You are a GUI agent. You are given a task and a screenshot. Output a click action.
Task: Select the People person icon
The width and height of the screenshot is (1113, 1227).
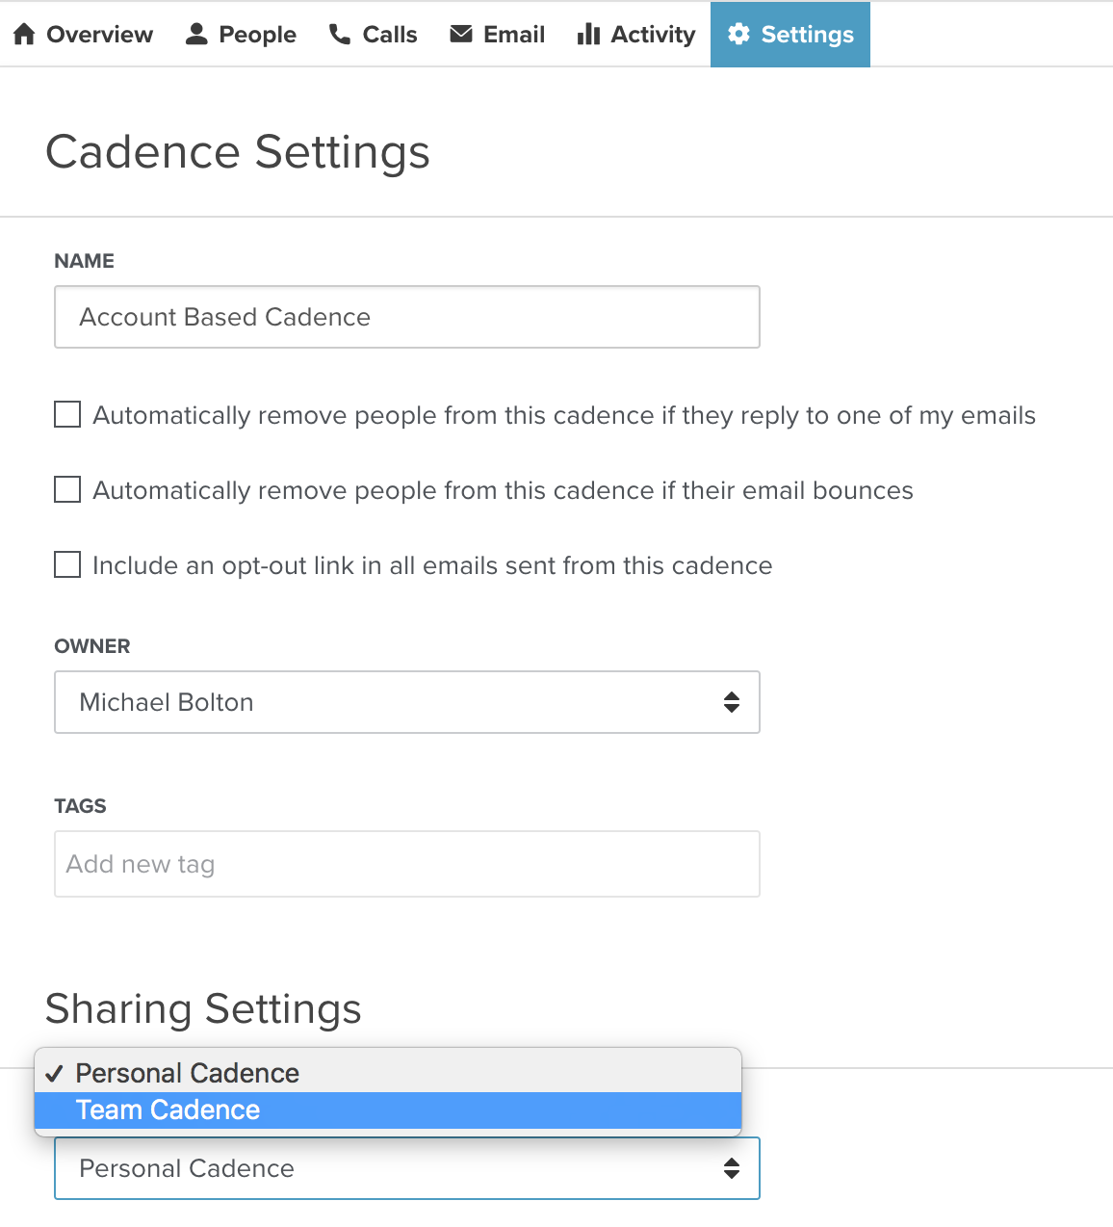point(195,32)
